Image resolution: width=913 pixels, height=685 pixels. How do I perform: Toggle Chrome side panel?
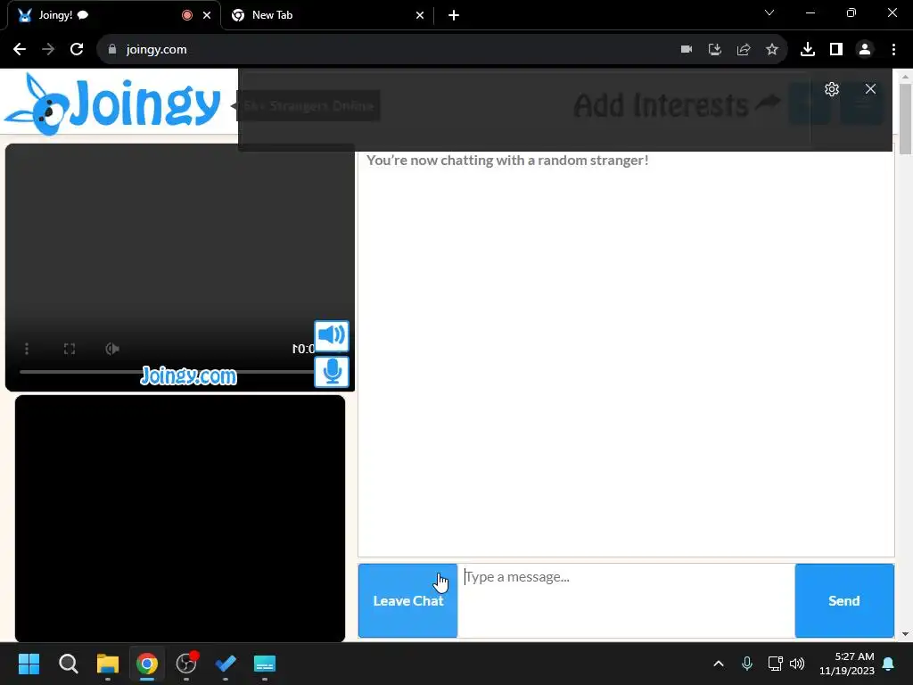836,50
